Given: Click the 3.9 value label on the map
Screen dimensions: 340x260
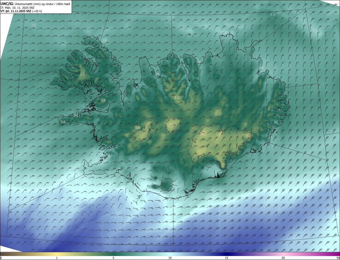Looking at the screenshot, I should (x=103, y=100).
